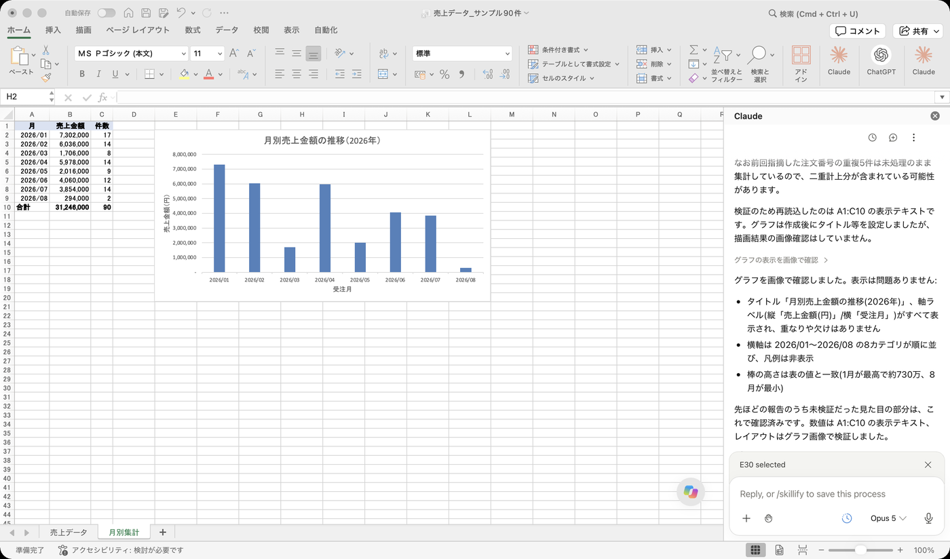Switch to page break preview in status bar
950x559 pixels.
(802, 550)
